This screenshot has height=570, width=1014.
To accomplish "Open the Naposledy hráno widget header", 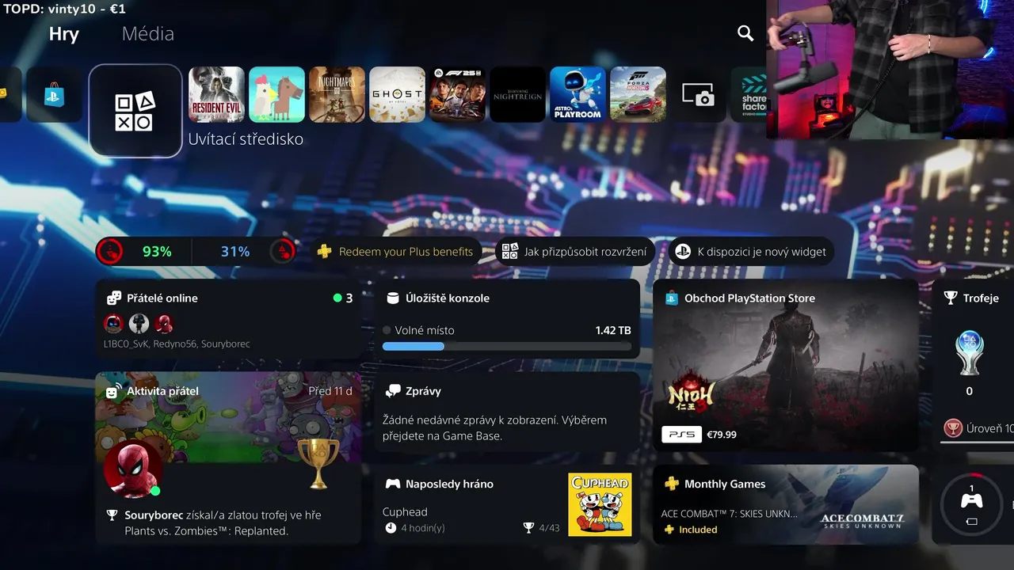I will click(449, 484).
